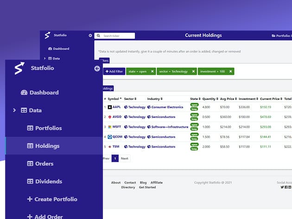Open Holdings in the sidebar menu
Viewport: 292px width, 219px height.
click(x=46, y=146)
